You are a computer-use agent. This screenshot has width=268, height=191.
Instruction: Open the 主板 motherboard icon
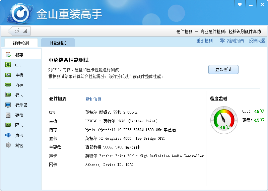[8, 75]
